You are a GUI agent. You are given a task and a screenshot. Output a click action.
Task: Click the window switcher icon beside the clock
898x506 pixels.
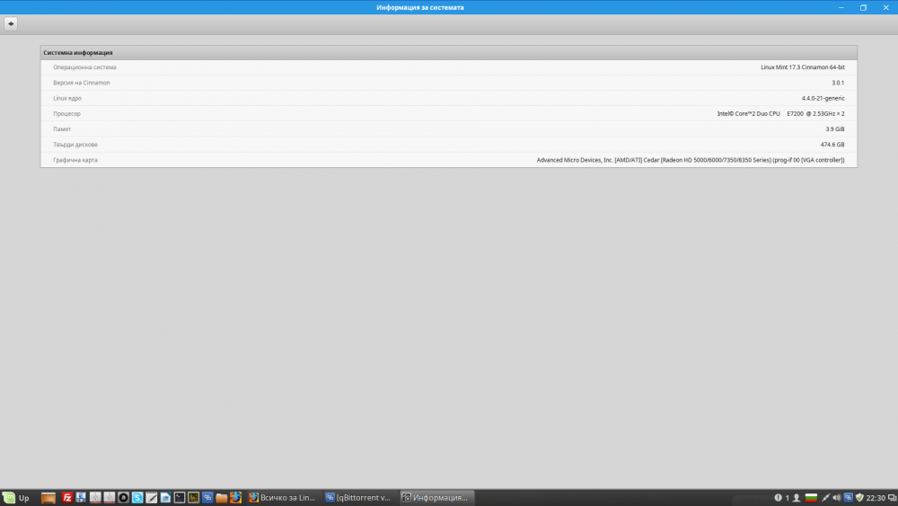click(893, 497)
